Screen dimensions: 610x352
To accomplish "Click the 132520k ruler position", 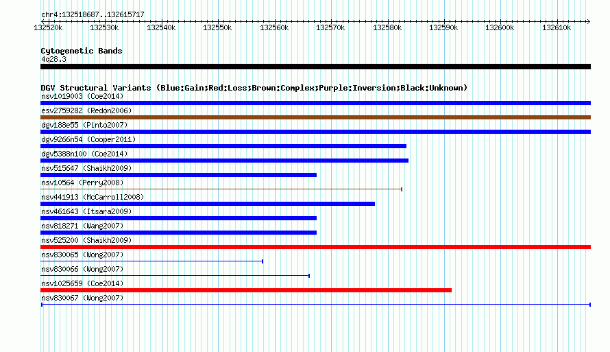I will click(x=48, y=27).
